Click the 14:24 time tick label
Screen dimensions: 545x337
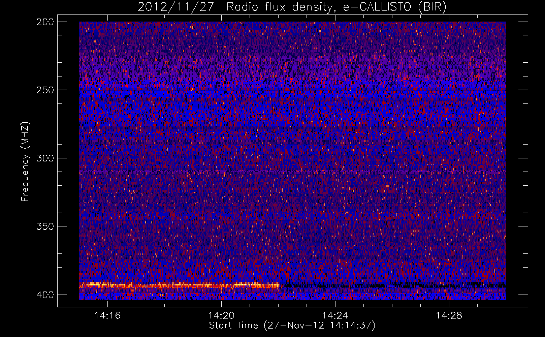pyautogui.click(x=335, y=316)
